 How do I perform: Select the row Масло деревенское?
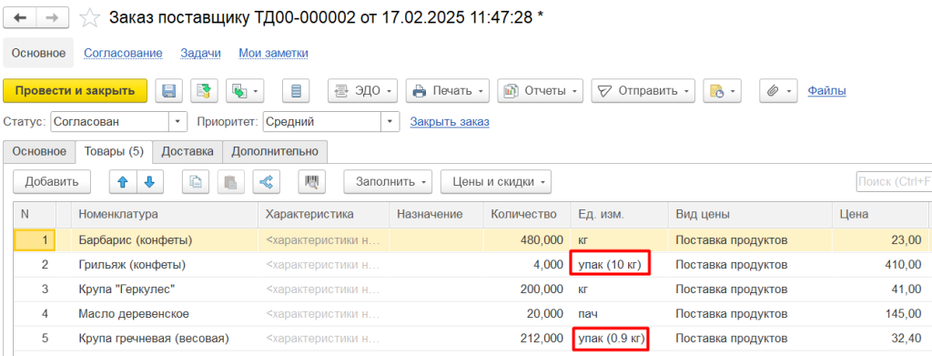(x=471, y=314)
